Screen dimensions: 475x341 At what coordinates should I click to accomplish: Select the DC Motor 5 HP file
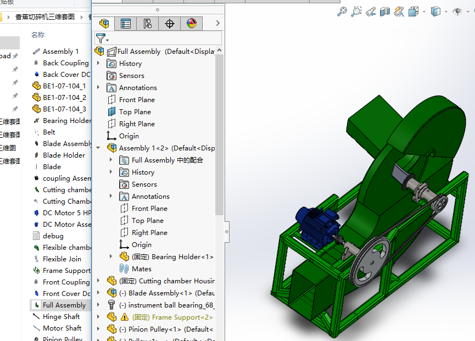pyautogui.click(x=66, y=213)
